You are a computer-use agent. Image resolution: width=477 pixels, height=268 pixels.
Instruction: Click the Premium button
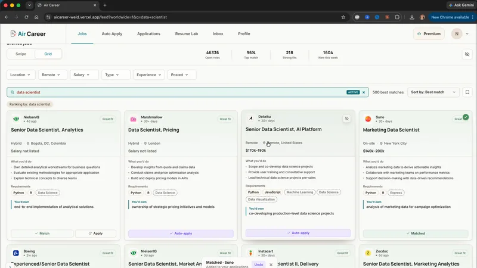tap(429, 34)
